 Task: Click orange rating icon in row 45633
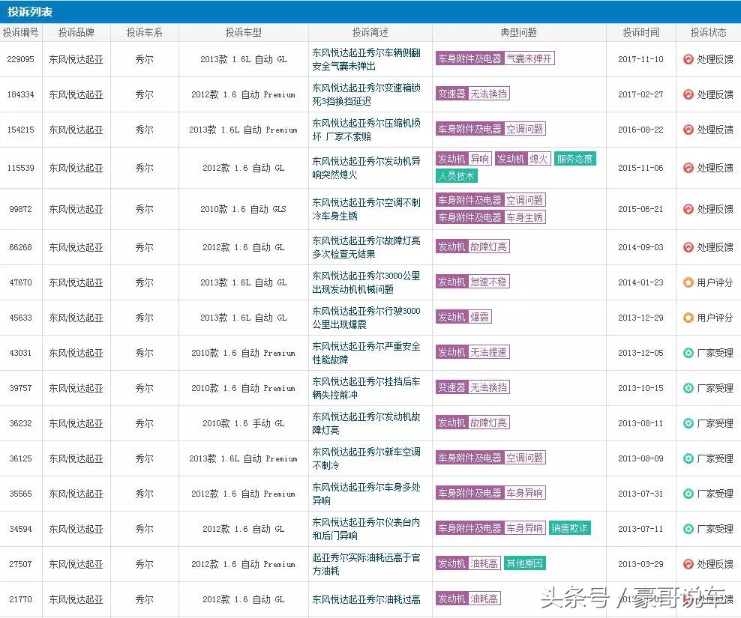pyautogui.click(x=688, y=318)
